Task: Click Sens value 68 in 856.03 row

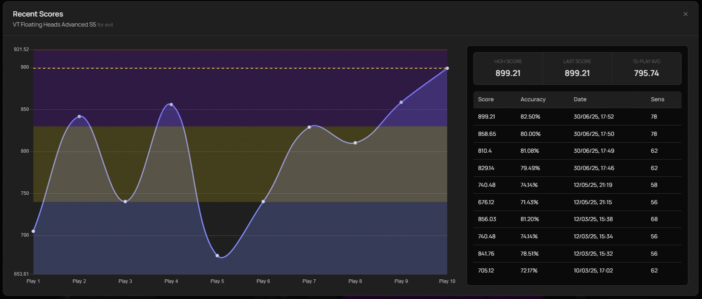Action: [654, 219]
